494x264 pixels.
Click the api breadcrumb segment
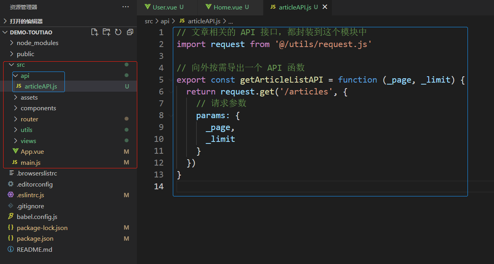click(x=165, y=21)
